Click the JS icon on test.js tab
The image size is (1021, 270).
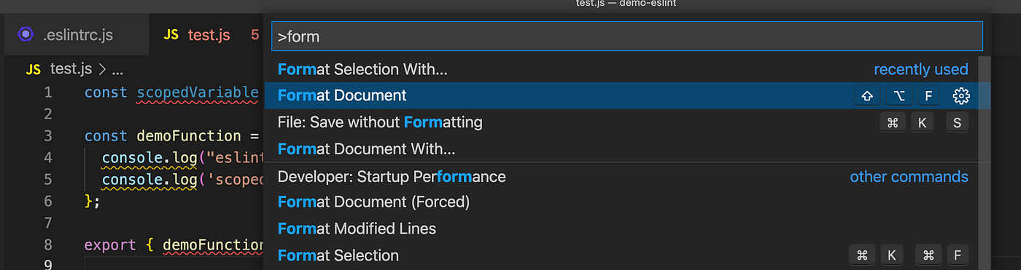(x=171, y=34)
